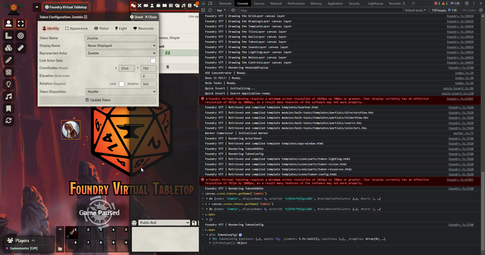The width and height of the screenshot is (485, 255).
Task: Click the Token Name input field
Action: (x=121, y=38)
